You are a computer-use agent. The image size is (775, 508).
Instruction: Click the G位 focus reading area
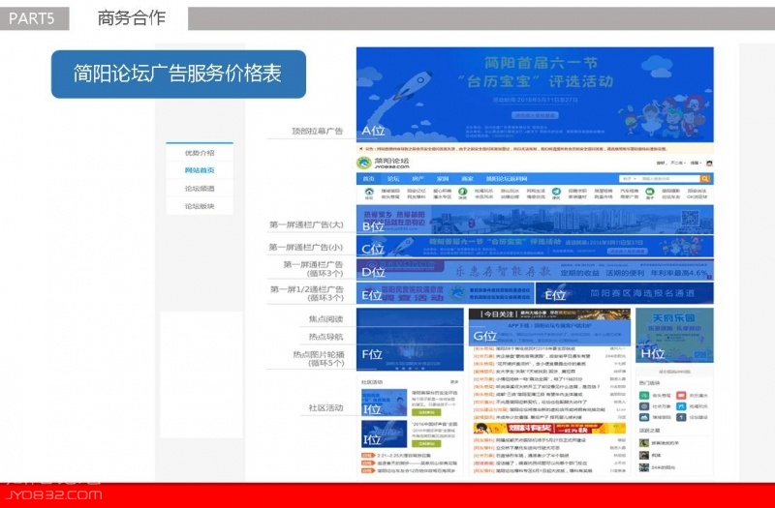point(549,333)
